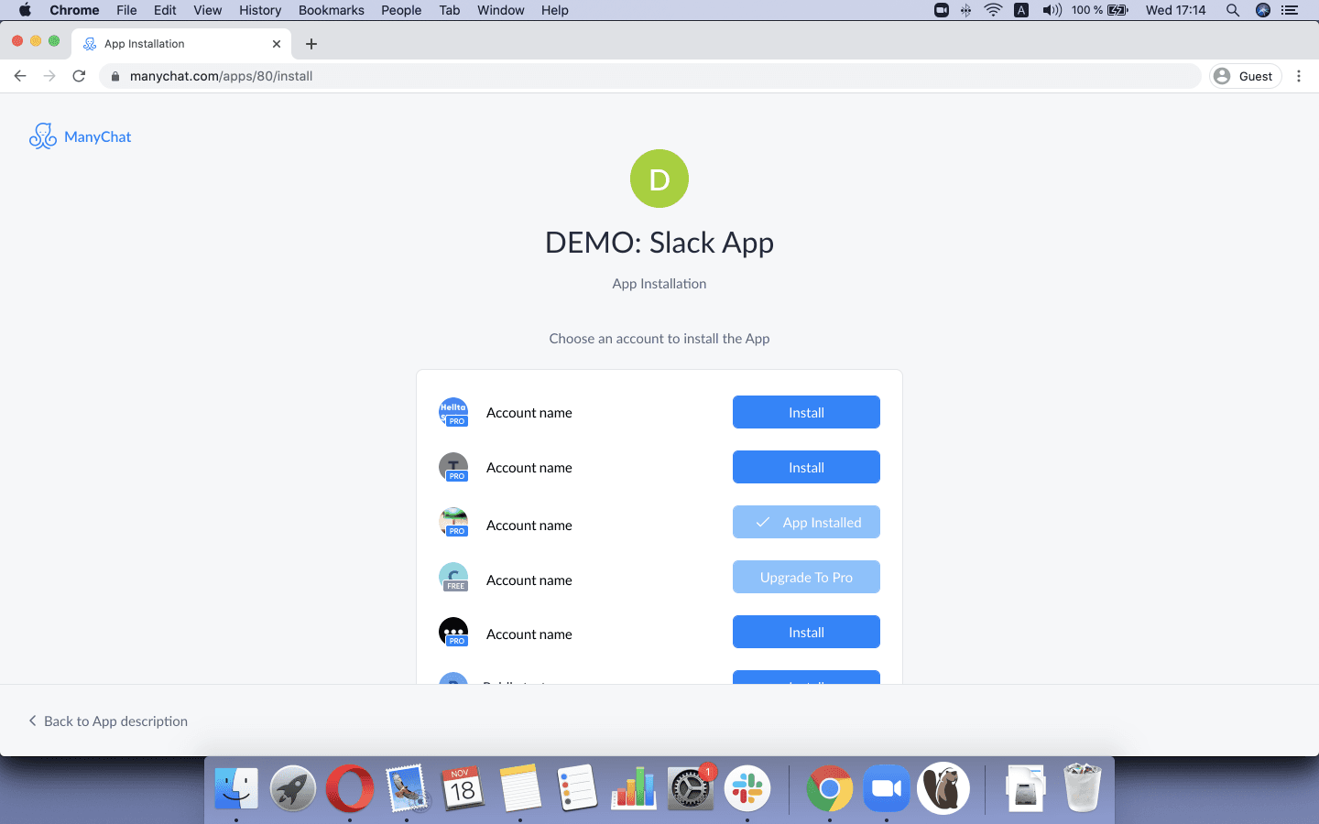
Task: Open the People menu
Action: 401,10
